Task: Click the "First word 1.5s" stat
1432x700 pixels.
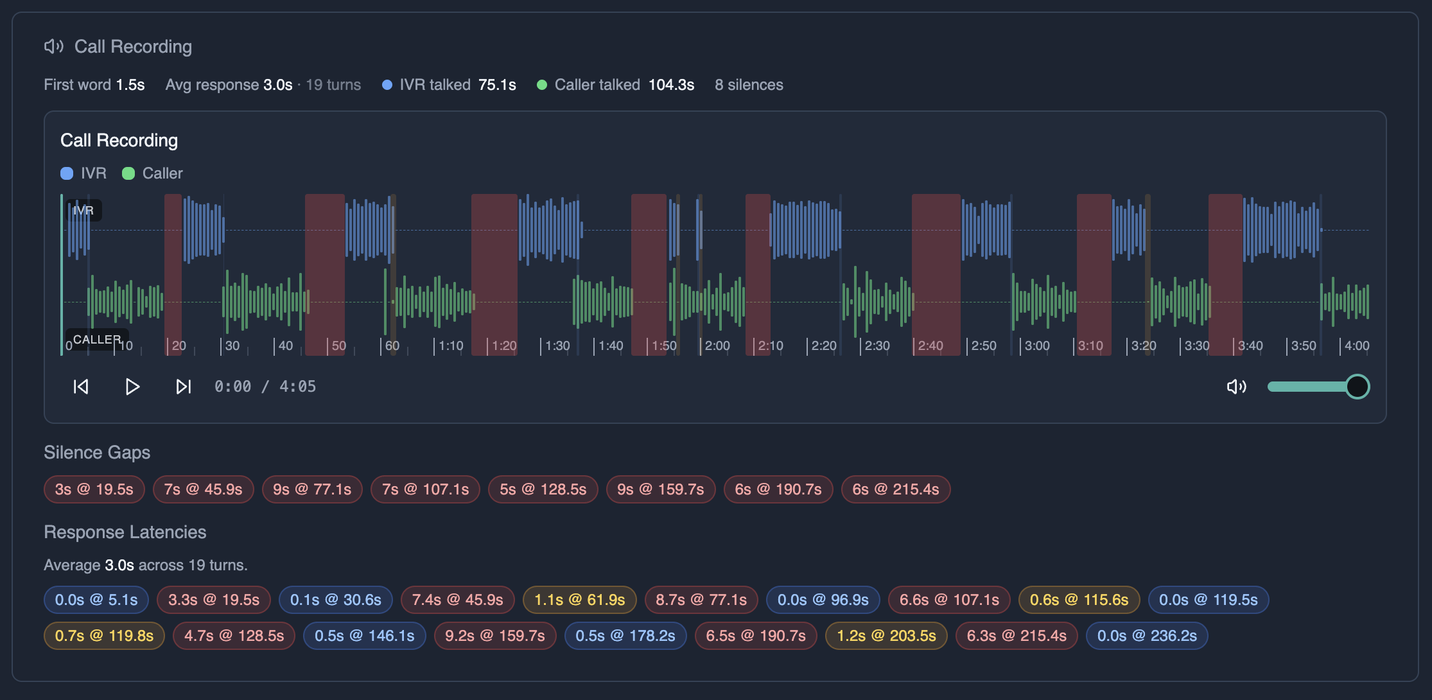Action: [94, 85]
